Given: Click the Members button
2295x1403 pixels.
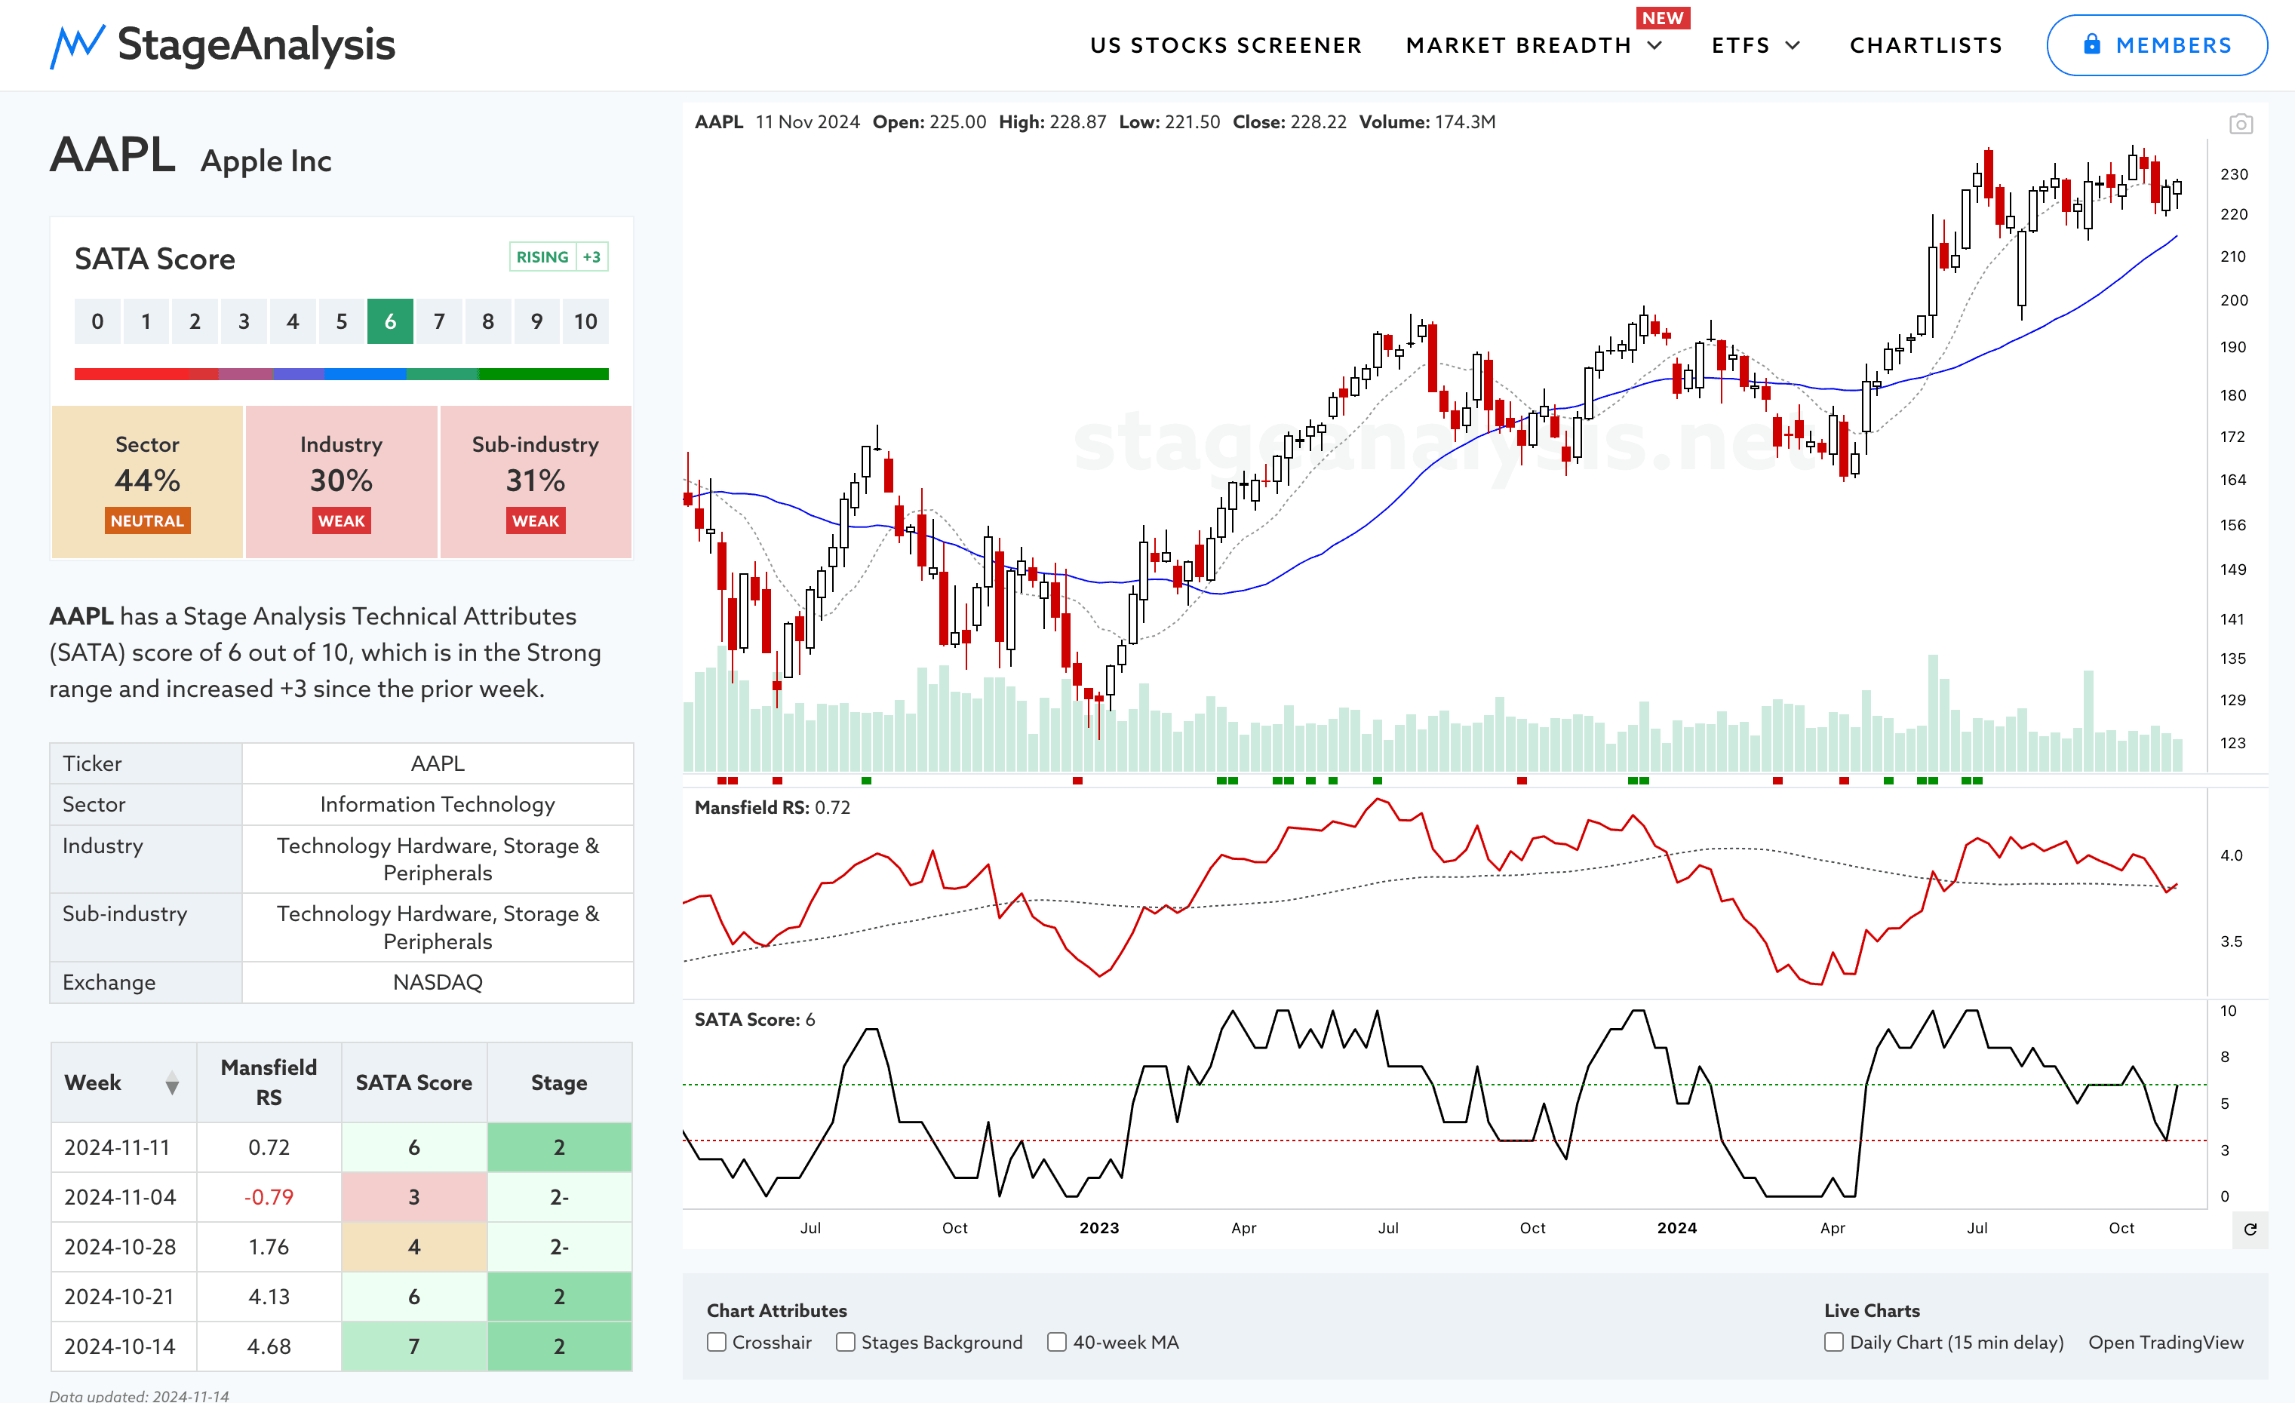Looking at the screenshot, I should point(2156,45).
